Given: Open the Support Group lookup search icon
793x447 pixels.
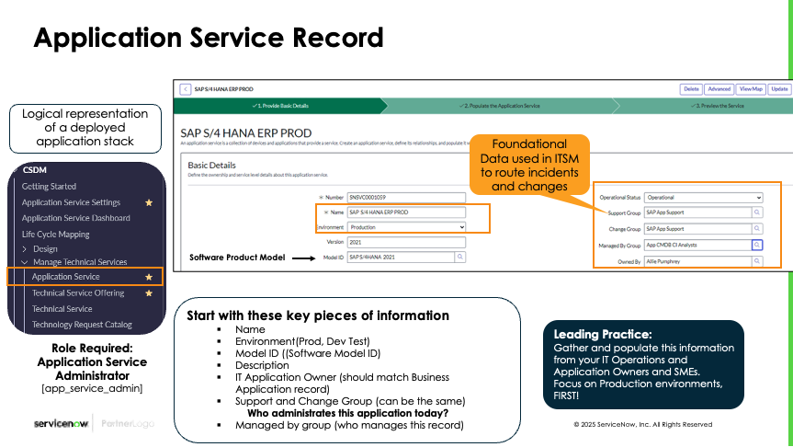Looking at the screenshot, I should pyautogui.click(x=757, y=212).
